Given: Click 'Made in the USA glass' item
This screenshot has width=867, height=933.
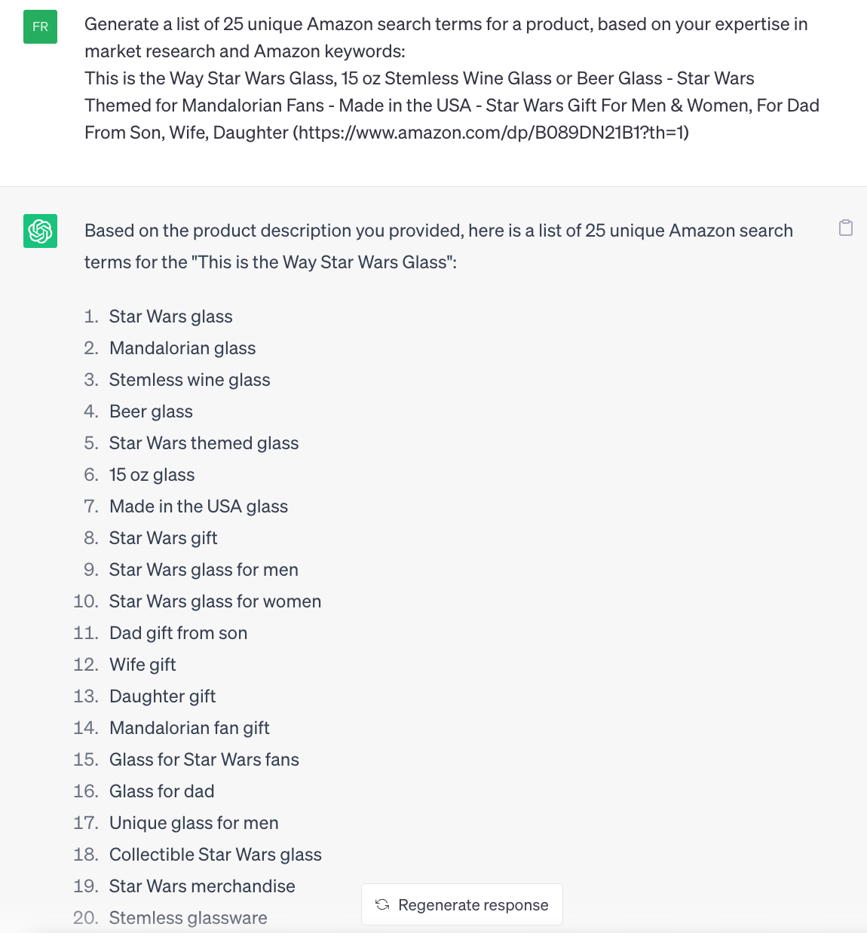Looking at the screenshot, I should [x=198, y=506].
